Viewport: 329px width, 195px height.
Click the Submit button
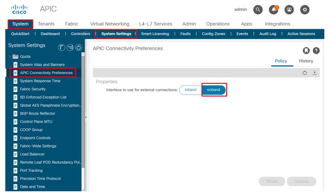[302, 181]
